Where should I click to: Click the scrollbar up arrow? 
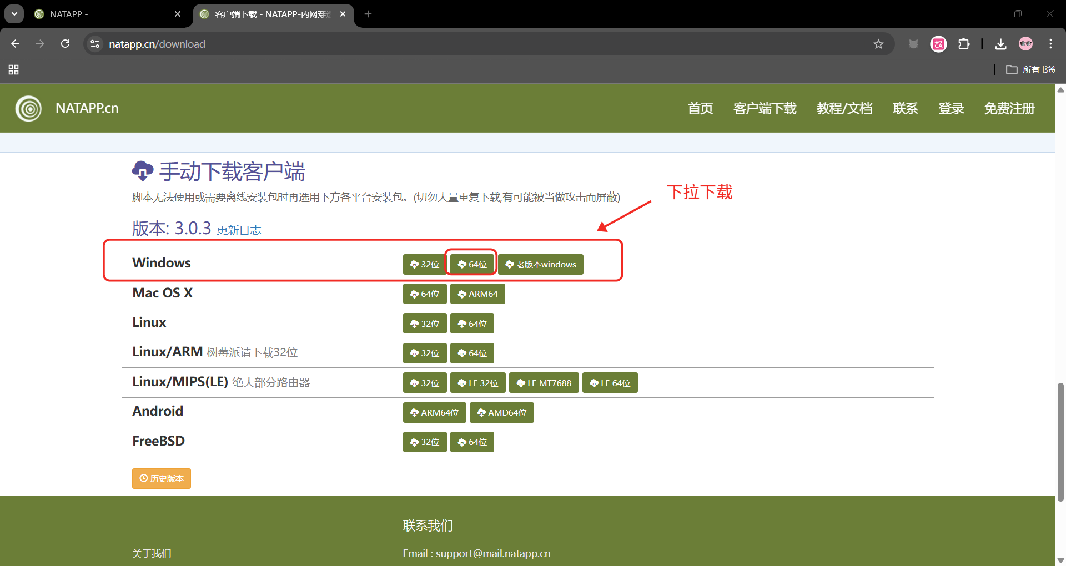click(x=1060, y=89)
